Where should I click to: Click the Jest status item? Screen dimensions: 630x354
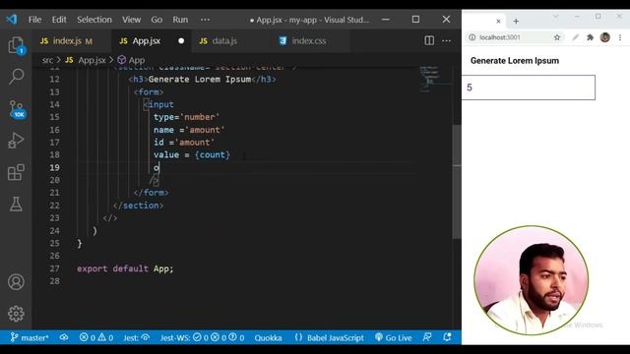click(x=136, y=337)
